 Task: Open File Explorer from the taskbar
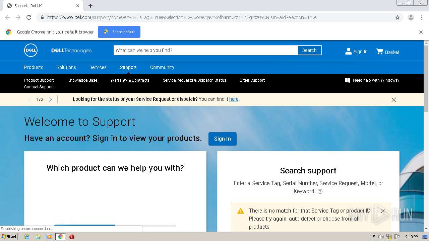(38, 237)
